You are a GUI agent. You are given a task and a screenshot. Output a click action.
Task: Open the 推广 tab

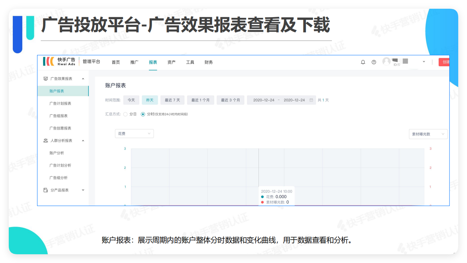pyautogui.click(x=134, y=62)
